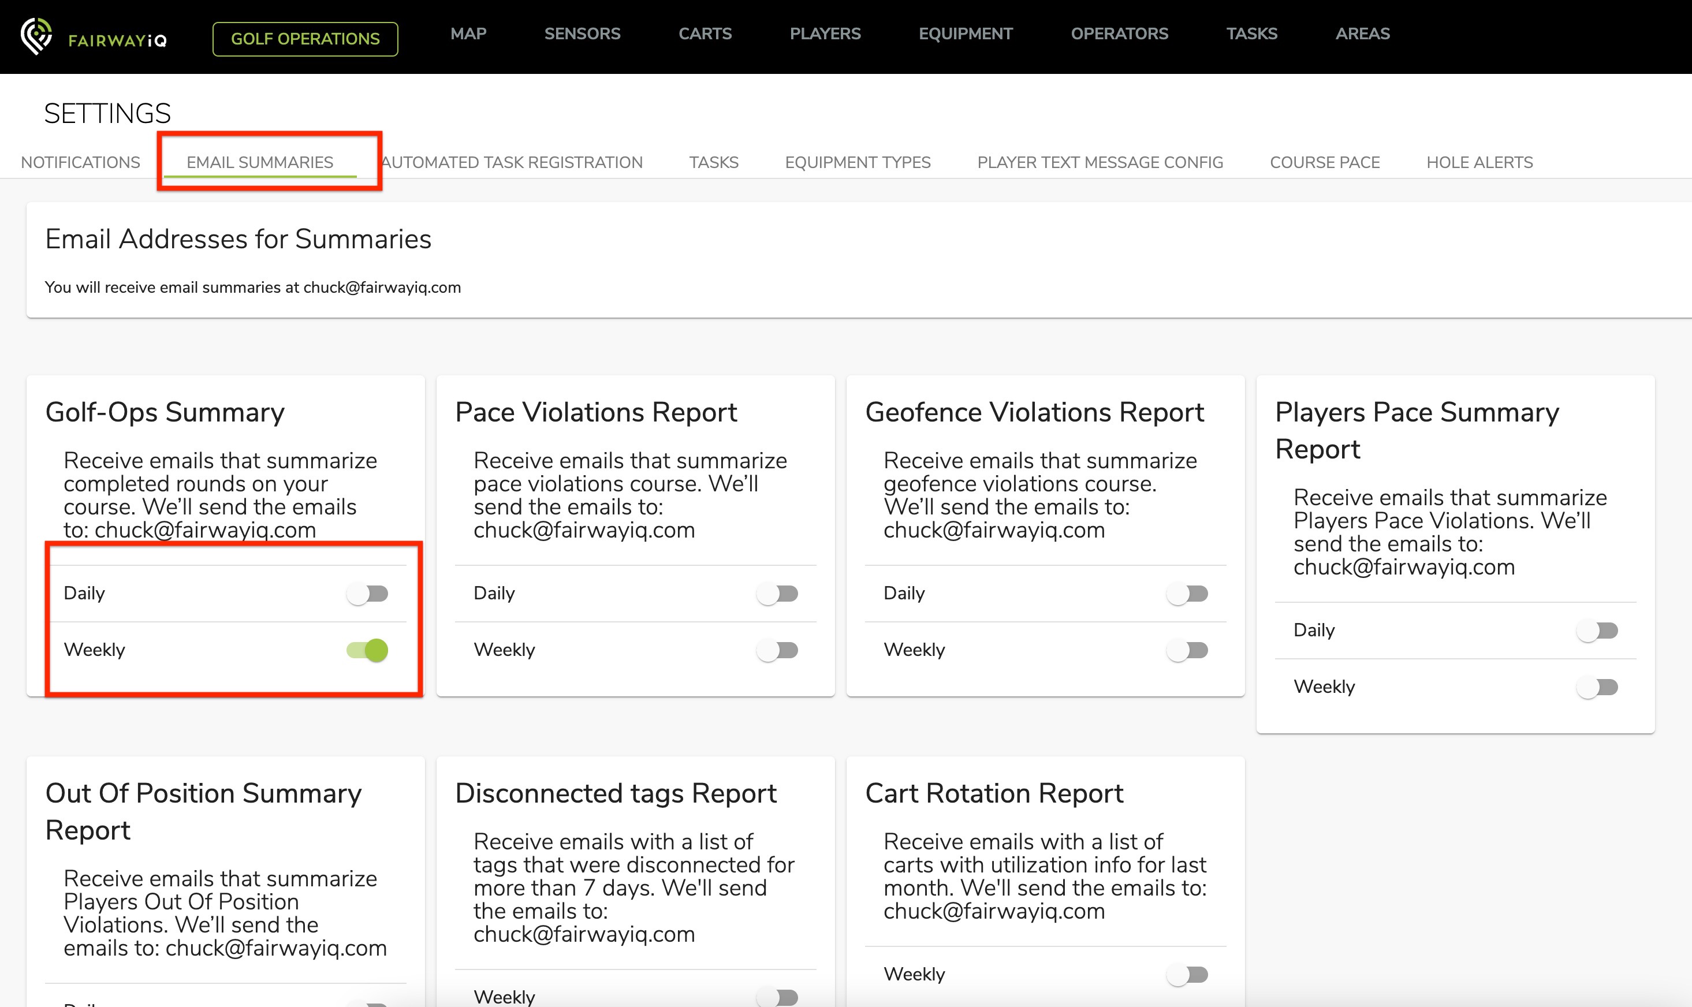This screenshot has height=1007, width=1692.
Task: Open the Areas page
Action: pyautogui.click(x=1362, y=33)
